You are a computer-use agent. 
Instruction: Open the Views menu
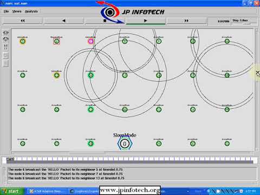click(17, 11)
